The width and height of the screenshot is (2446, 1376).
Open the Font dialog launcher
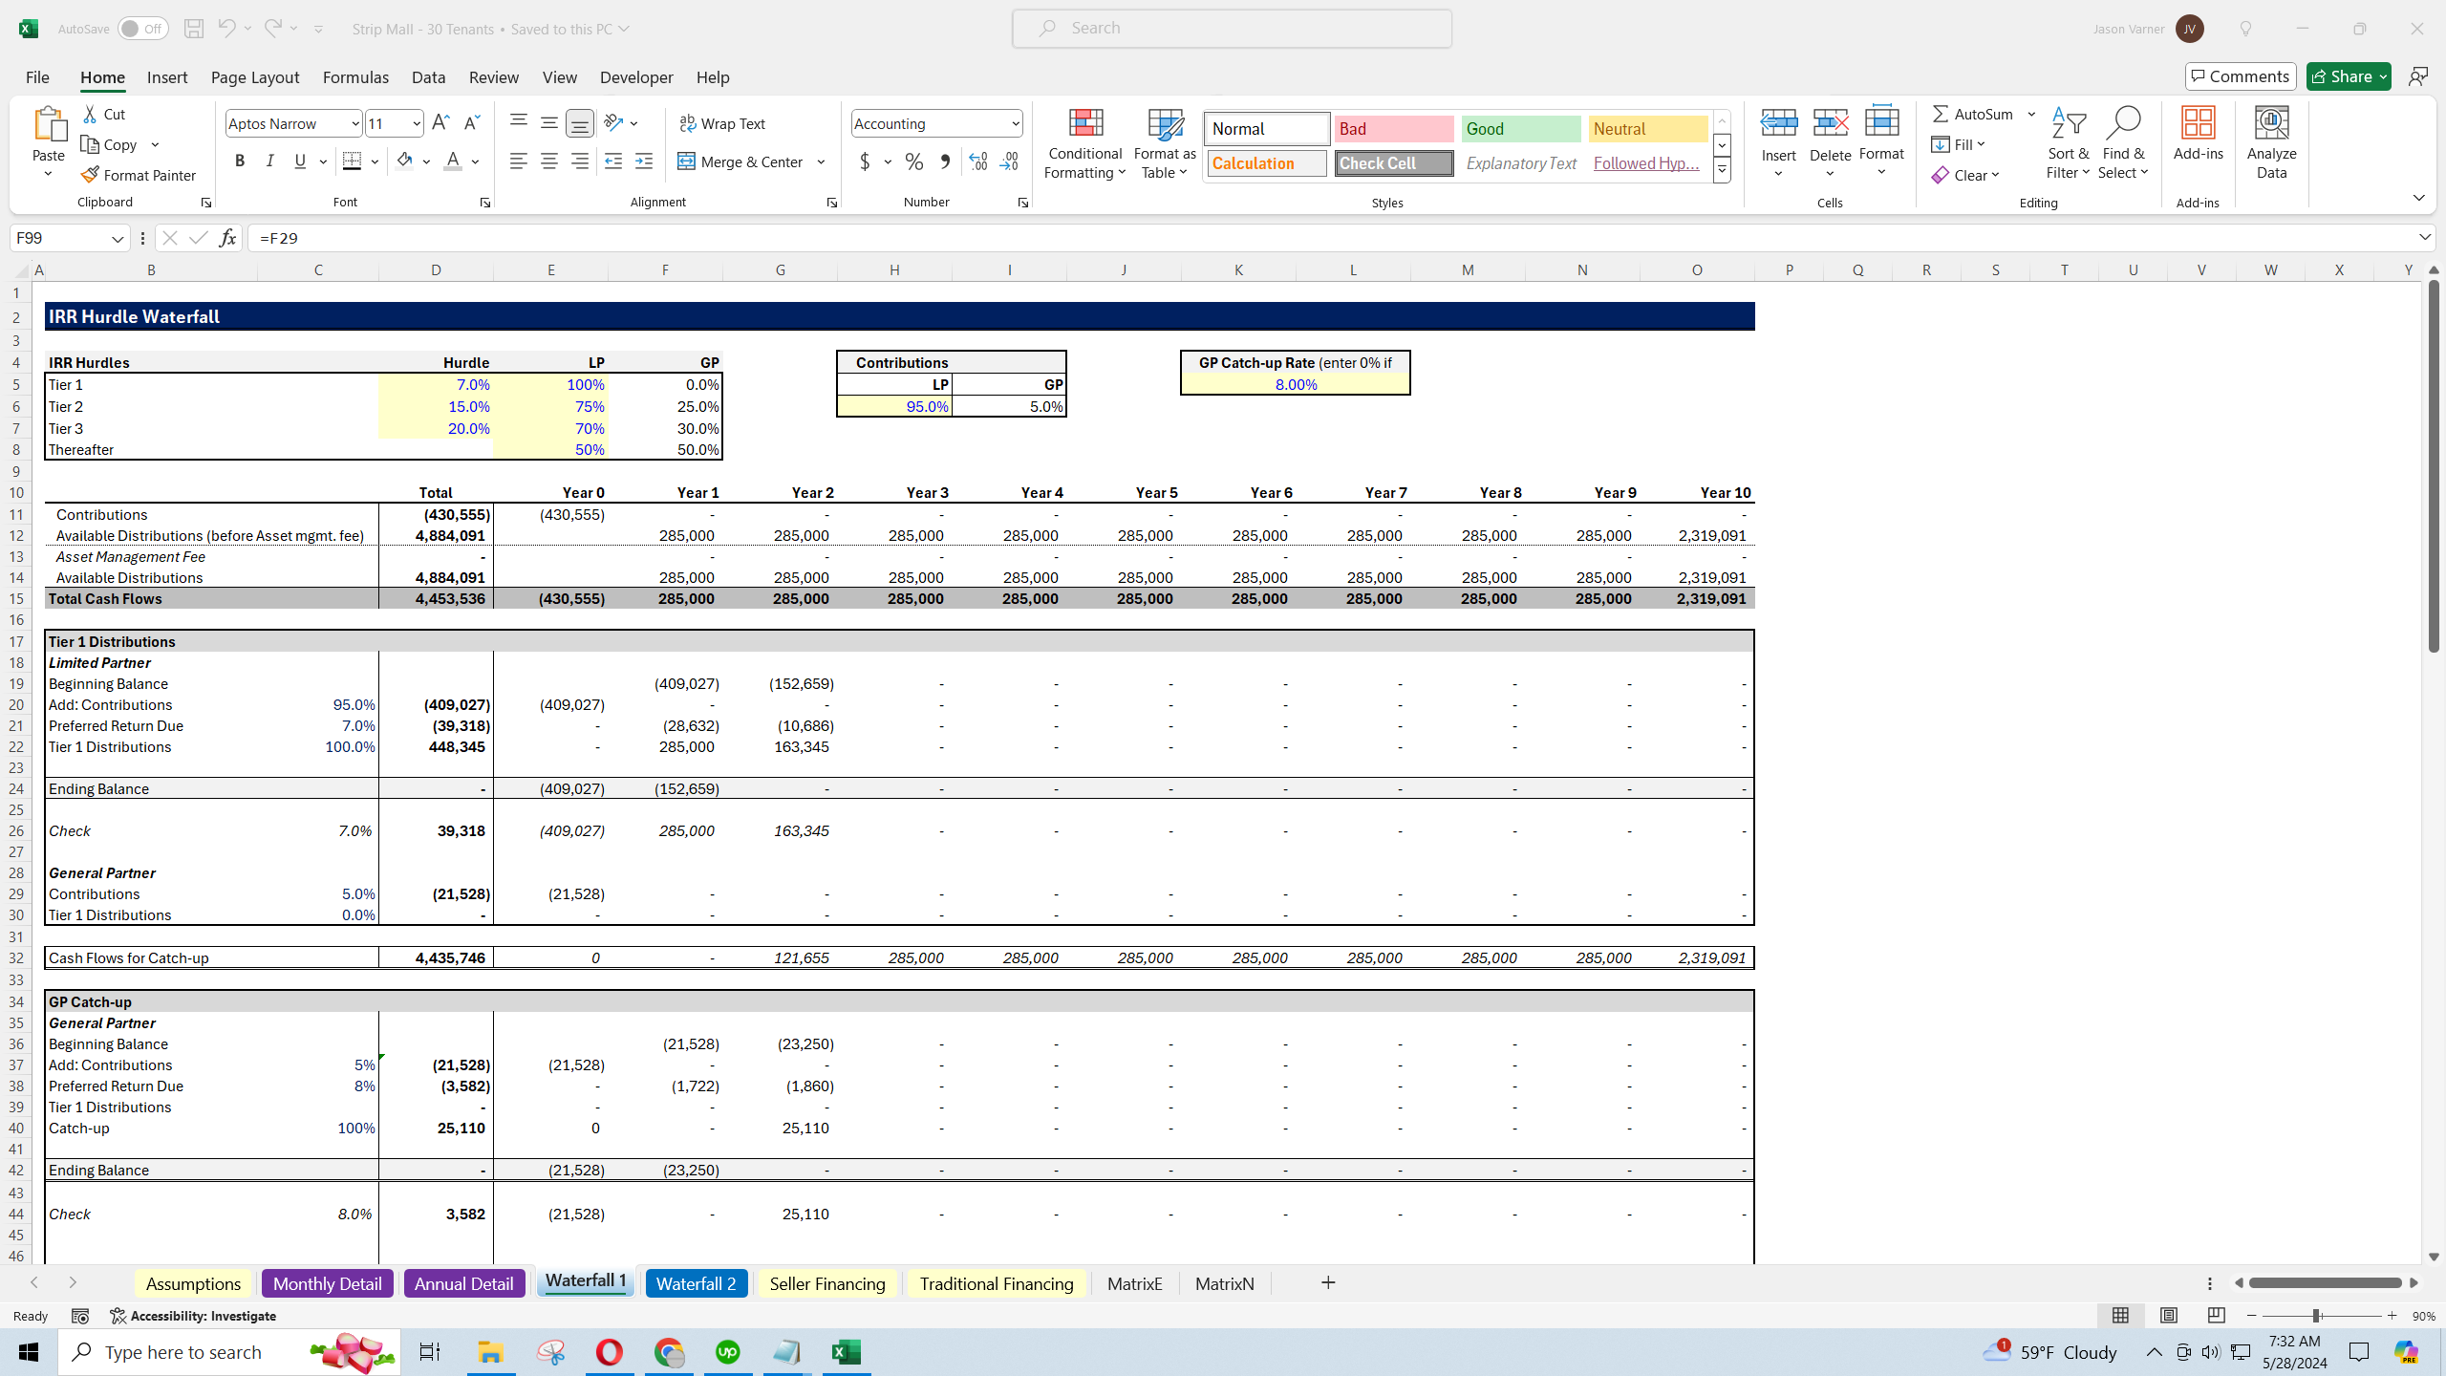click(x=485, y=203)
